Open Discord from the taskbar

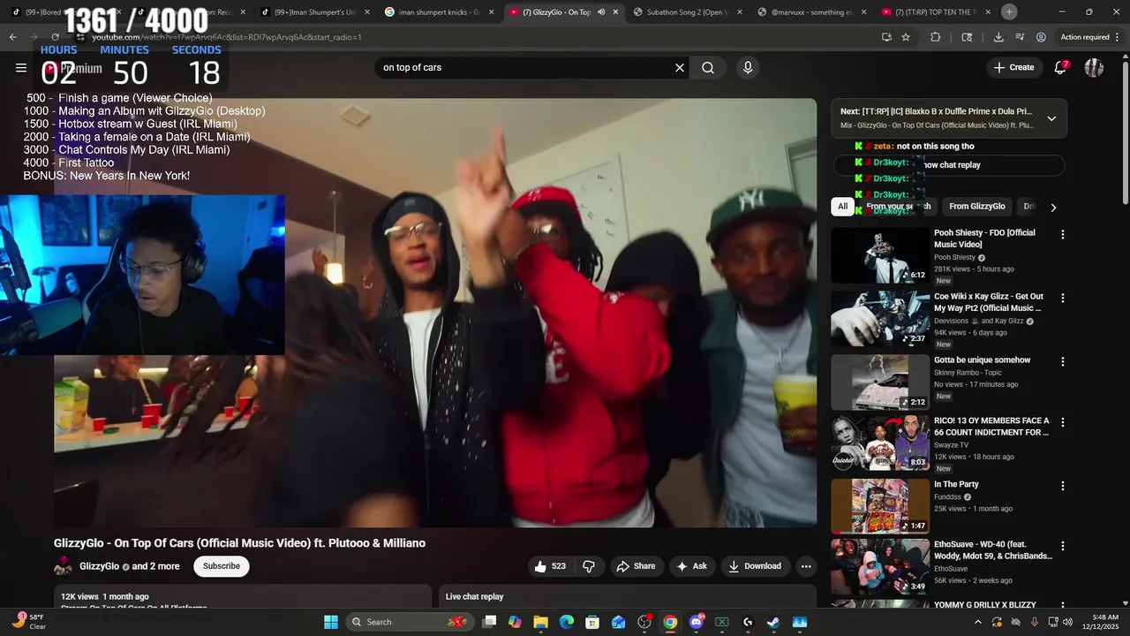(x=696, y=622)
